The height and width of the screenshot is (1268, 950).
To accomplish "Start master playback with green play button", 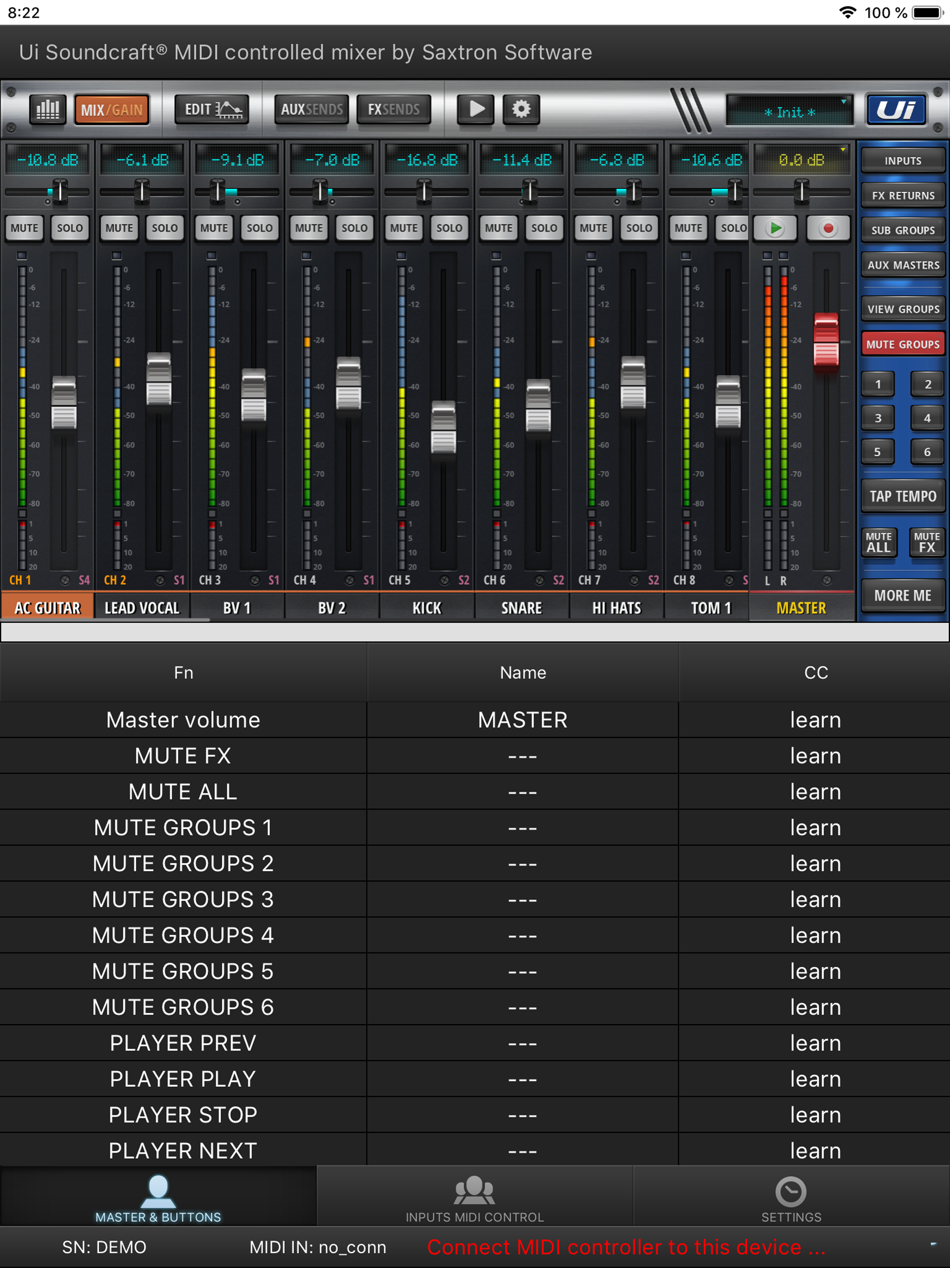I will [775, 228].
